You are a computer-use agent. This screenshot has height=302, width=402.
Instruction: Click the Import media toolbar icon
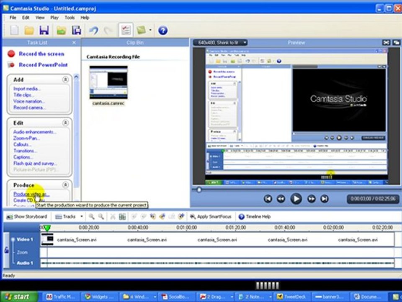pyautogui.click(x=61, y=30)
